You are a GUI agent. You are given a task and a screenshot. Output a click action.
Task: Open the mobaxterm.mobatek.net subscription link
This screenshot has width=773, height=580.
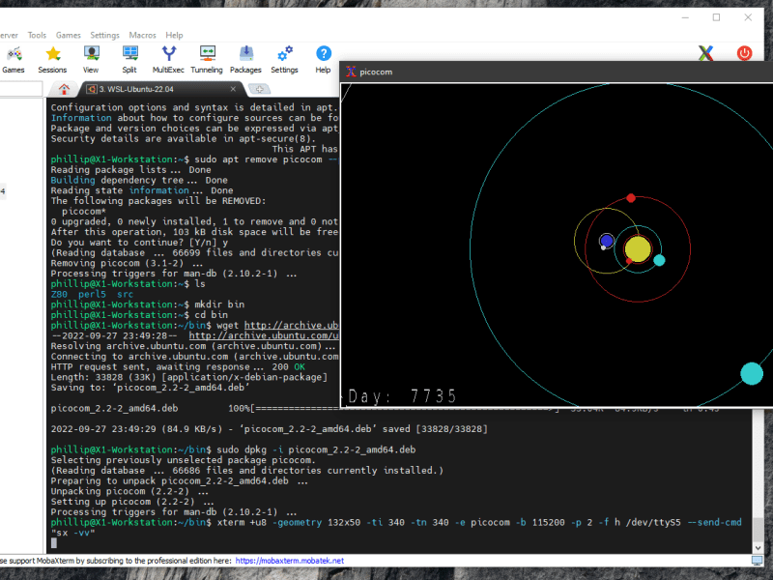[292, 559]
